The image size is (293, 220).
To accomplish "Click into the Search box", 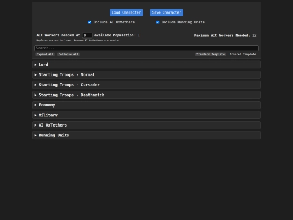I will (x=146, y=48).
